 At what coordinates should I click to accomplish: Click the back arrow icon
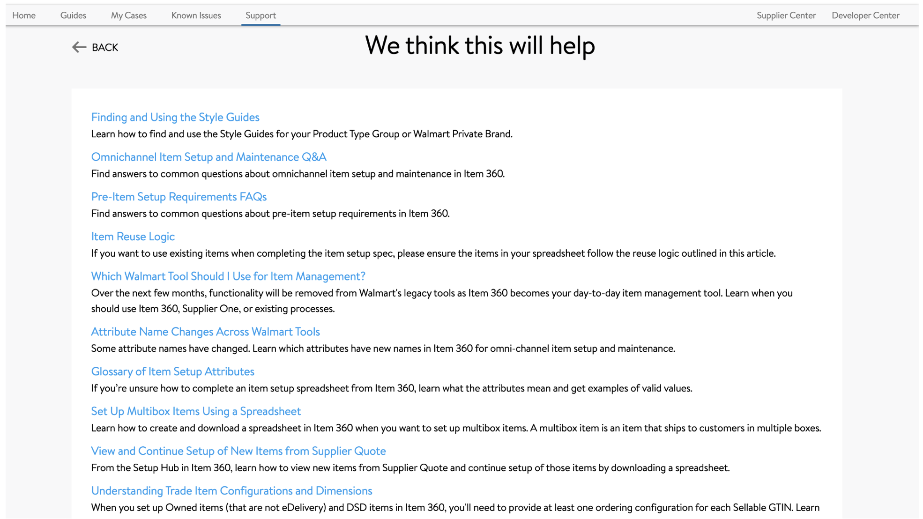coord(79,47)
